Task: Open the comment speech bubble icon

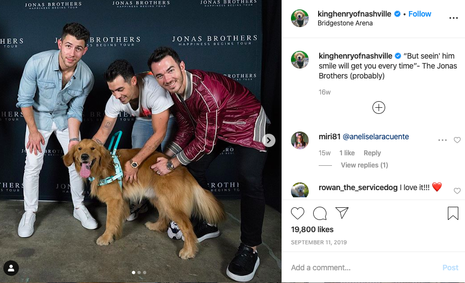Action: pyautogui.click(x=320, y=213)
